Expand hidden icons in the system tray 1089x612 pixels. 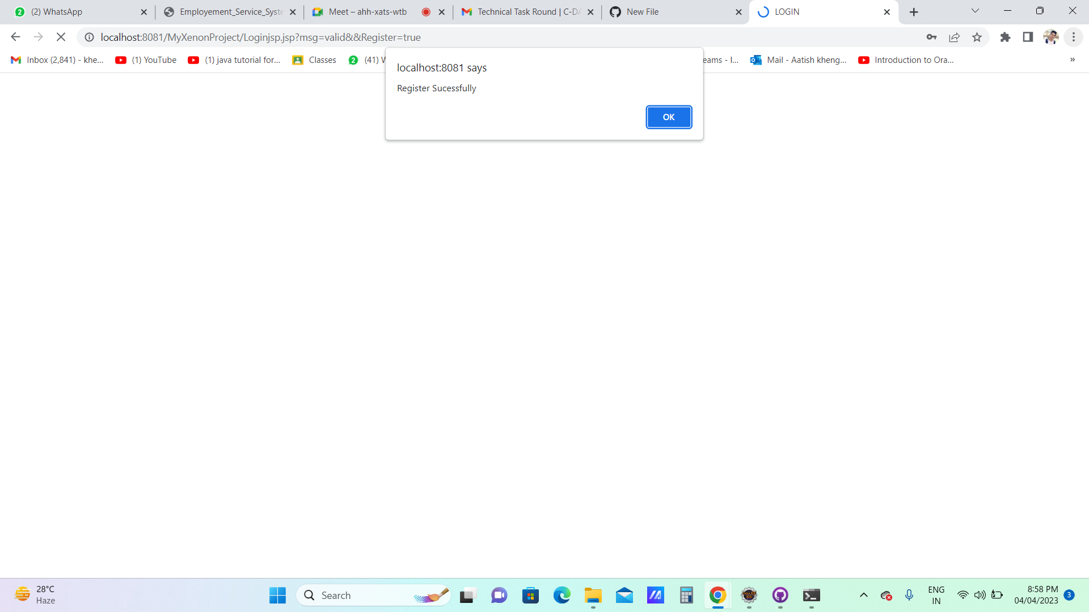click(x=864, y=595)
